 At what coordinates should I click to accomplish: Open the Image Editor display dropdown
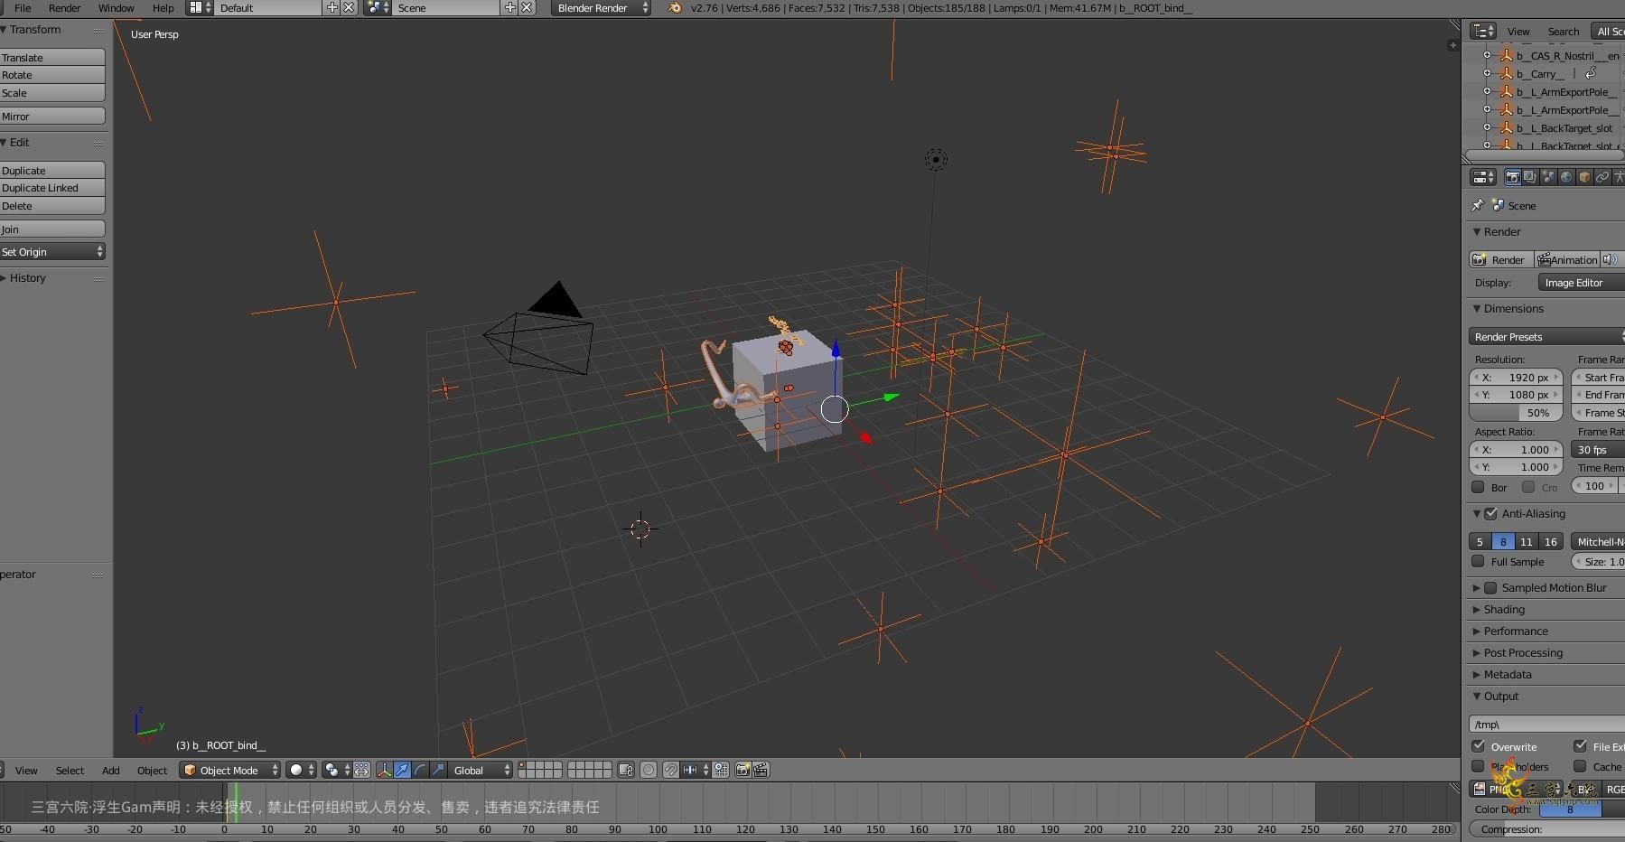[1581, 282]
